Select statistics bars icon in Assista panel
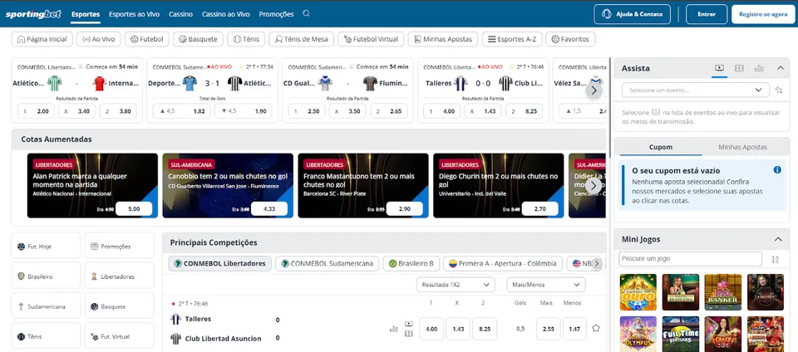 759,68
